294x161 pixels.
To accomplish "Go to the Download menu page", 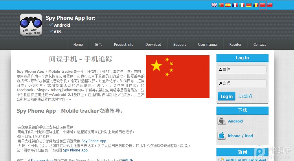I will click(x=153, y=45).
